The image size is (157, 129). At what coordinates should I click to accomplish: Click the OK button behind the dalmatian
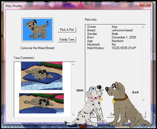click(x=93, y=114)
